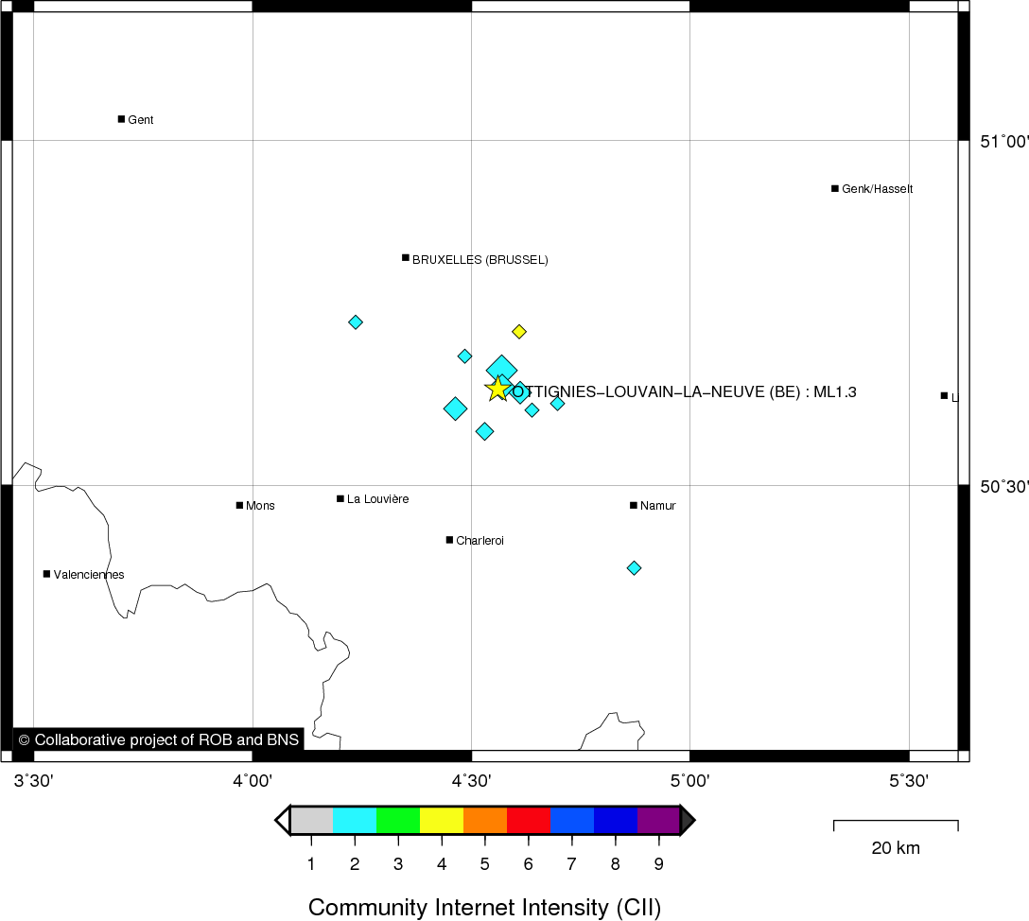
Task: Select the green intensity 3 color swatch
Action: 398,821
